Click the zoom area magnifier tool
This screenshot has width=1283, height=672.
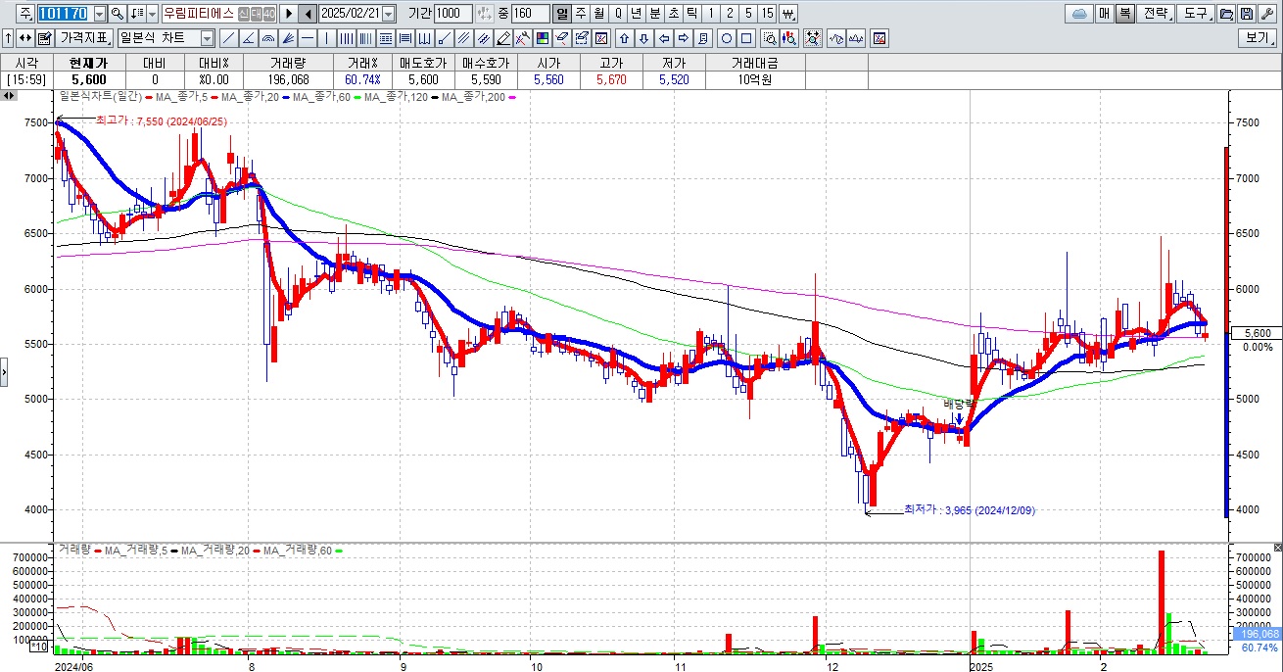pos(769,38)
